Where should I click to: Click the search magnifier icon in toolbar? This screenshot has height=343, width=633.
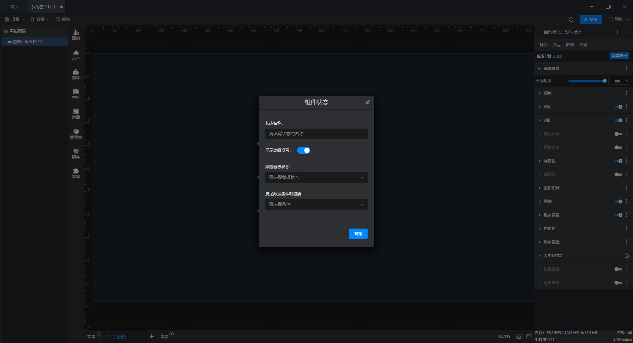[x=571, y=20]
